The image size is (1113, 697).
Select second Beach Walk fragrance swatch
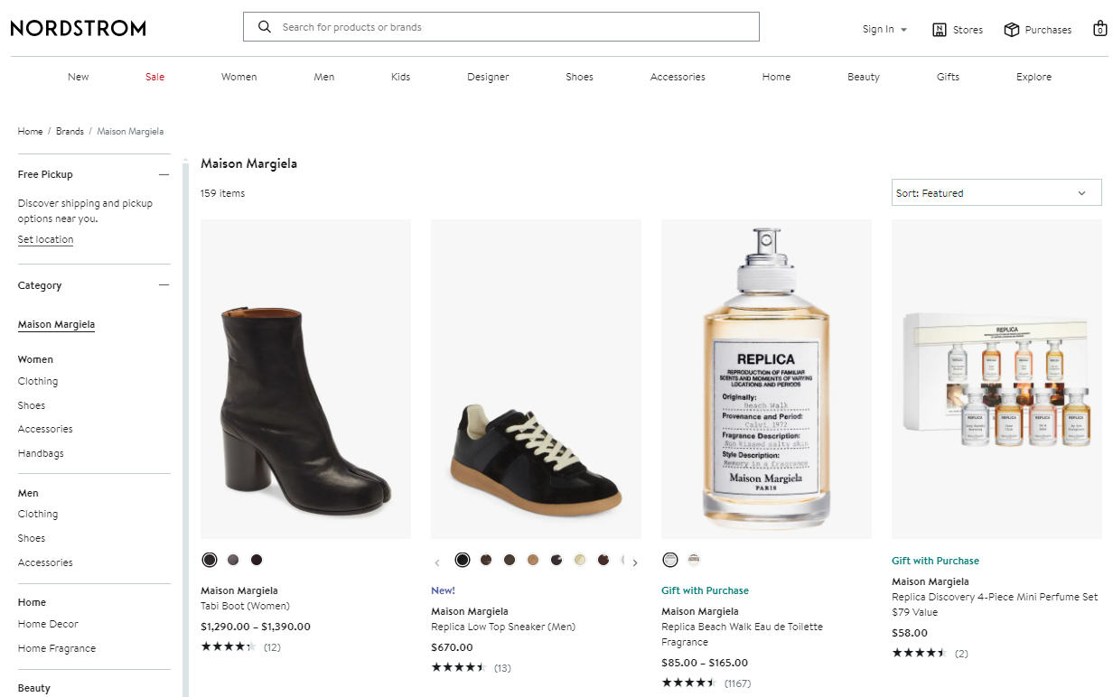click(x=694, y=560)
